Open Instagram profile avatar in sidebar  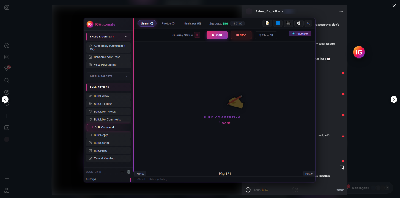(x=7, y=139)
